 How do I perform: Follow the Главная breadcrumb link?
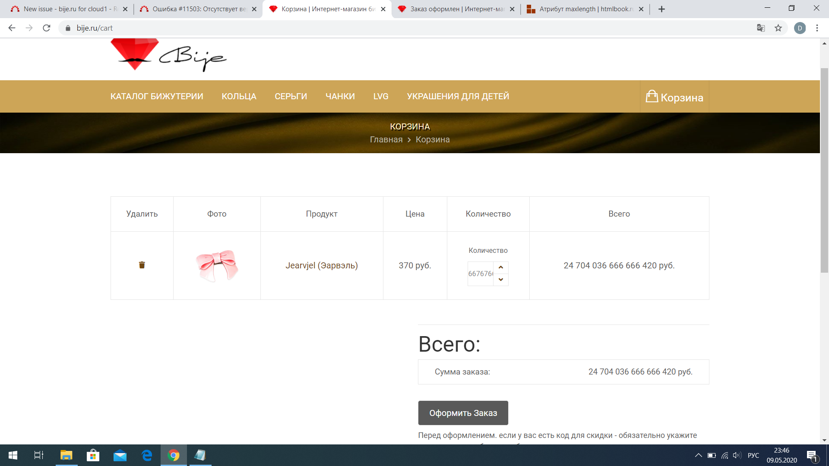386,139
